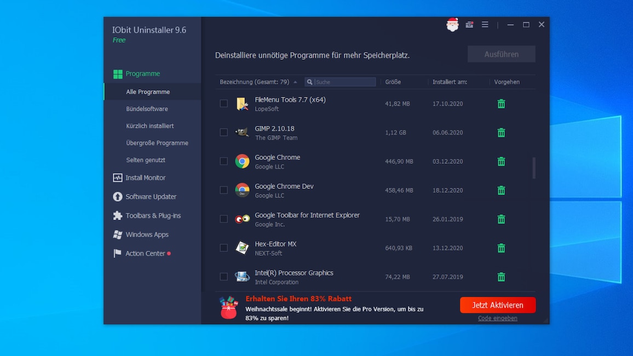Click the trash icon for FileMenu Tools 7.7
Image resolution: width=633 pixels, height=356 pixels.
(x=501, y=104)
